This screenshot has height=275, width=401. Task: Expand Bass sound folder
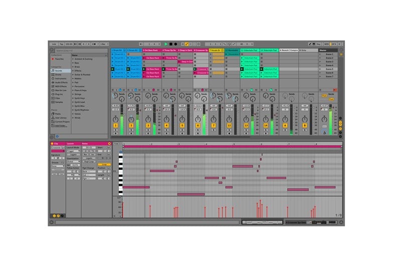[73, 63]
